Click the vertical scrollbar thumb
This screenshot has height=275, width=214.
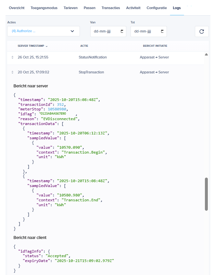coord(206,194)
